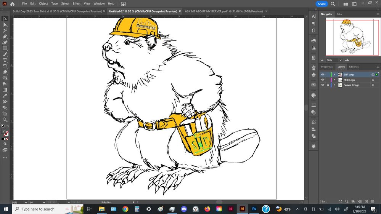Hide the Beaver Image layer

tap(323, 85)
